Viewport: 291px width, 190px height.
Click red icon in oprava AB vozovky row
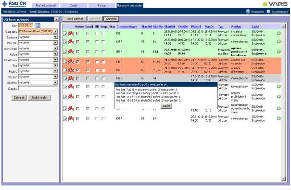pos(71,62)
